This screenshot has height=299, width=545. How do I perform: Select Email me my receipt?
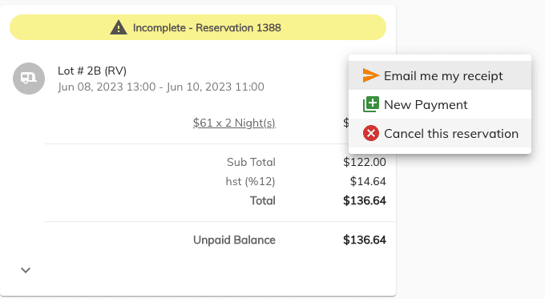[x=440, y=75]
